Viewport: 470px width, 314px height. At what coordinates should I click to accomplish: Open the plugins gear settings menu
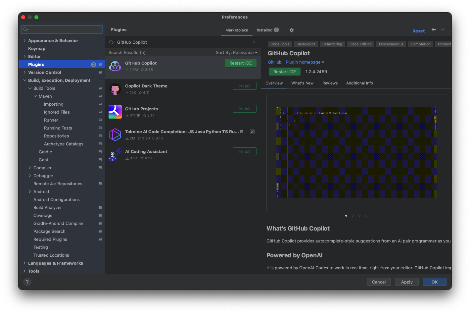coord(292,30)
